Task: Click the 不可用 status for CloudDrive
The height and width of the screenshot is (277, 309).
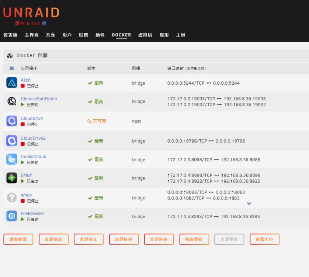Action: pos(100,121)
